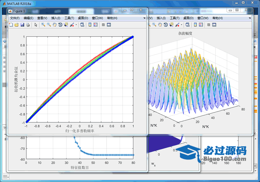Open 文件(F) menu in Figure 1
This screenshot has height=182, width=260.
pos(15,18)
